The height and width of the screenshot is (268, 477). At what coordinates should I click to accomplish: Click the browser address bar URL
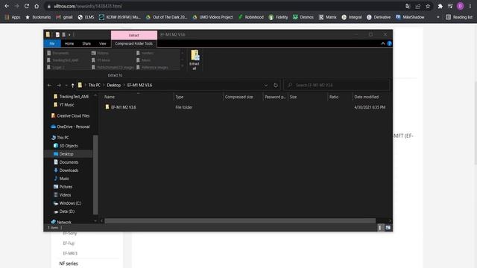pyautogui.click(x=88, y=6)
